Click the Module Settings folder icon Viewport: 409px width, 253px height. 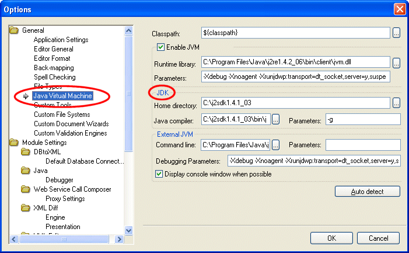(x=14, y=143)
